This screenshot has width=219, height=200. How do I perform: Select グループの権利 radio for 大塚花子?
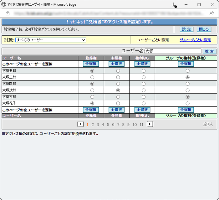pos(188,103)
